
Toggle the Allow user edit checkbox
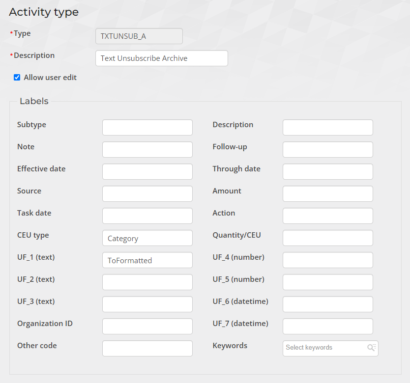[17, 78]
